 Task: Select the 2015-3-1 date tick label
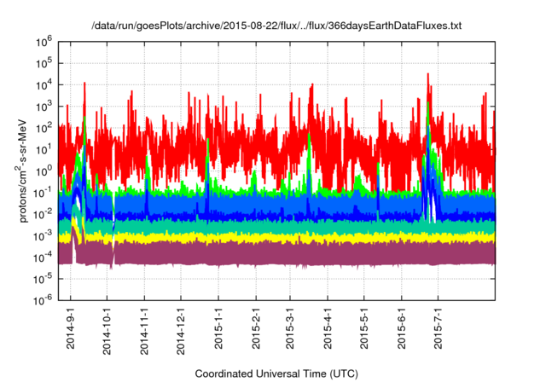click(x=290, y=329)
